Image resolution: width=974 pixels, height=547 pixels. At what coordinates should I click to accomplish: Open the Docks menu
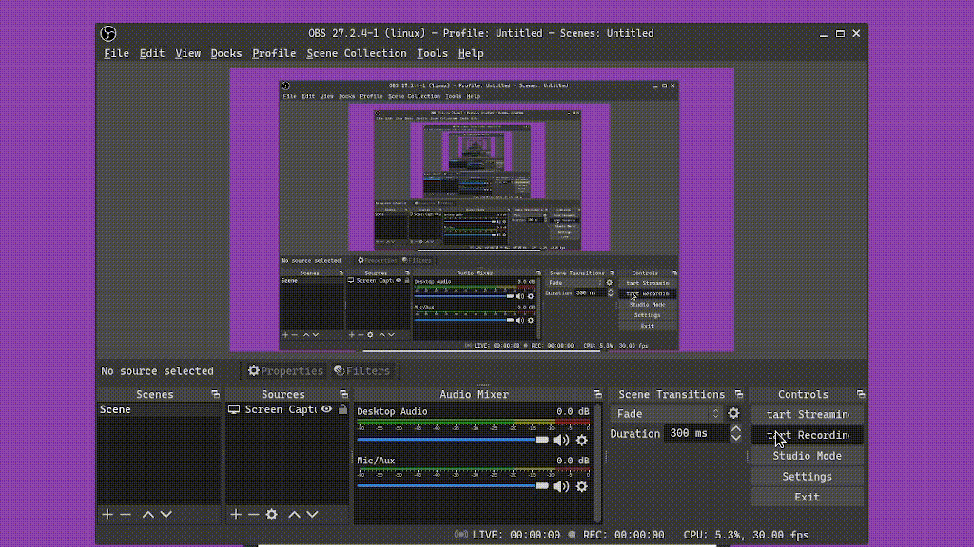click(226, 53)
